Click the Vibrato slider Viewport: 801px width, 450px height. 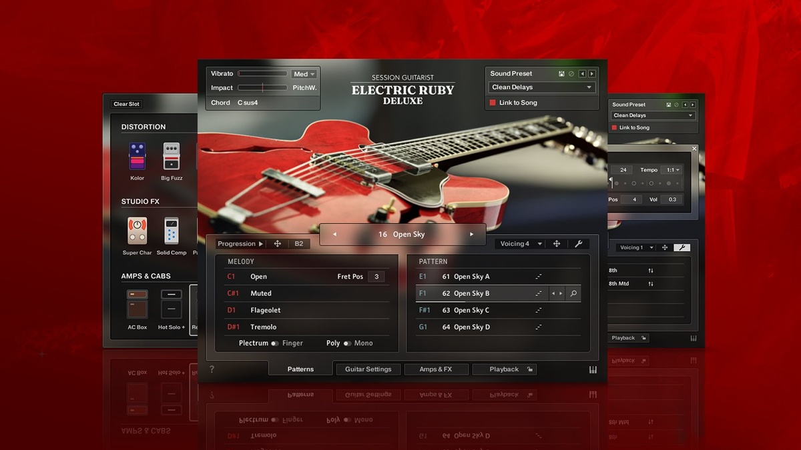coord(263,74)
